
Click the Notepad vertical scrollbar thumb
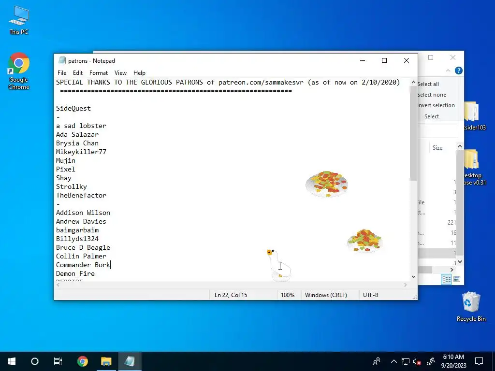coord(413,134)
